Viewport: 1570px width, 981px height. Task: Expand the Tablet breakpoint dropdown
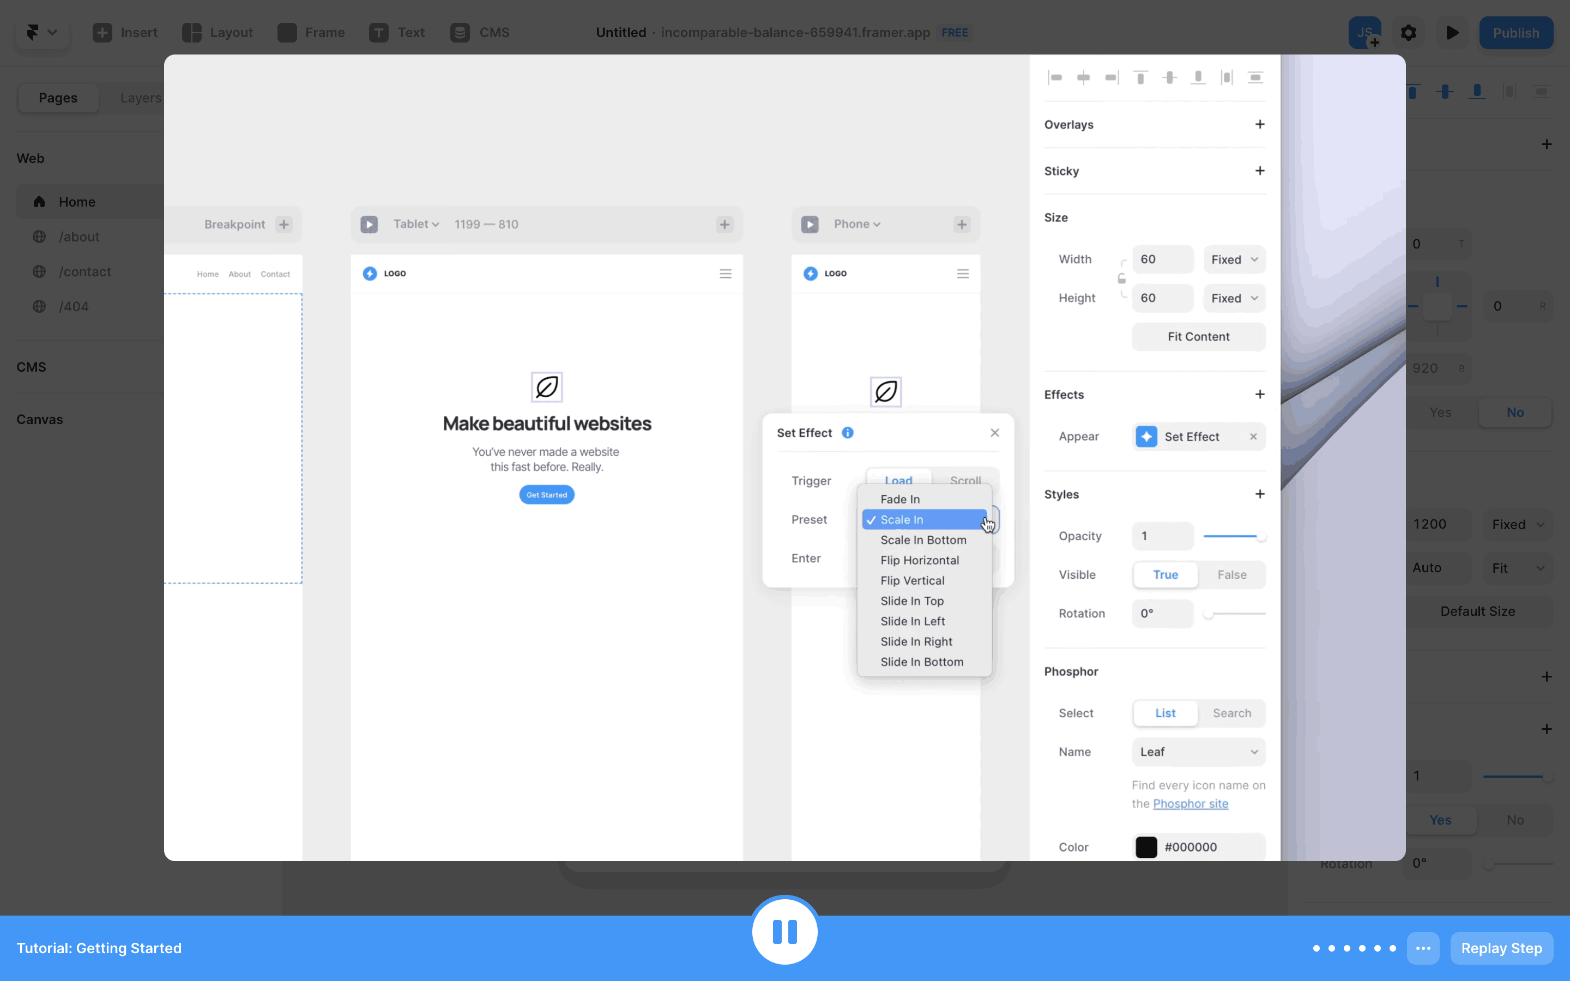point(416,225)
